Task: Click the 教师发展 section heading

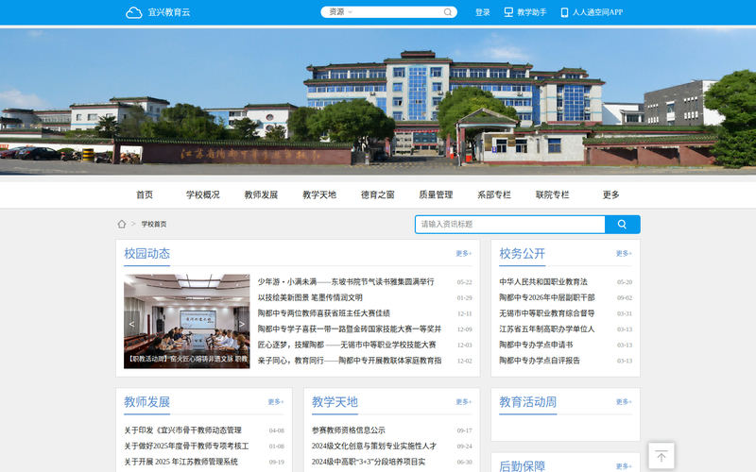Action: (x=147, y=402)
